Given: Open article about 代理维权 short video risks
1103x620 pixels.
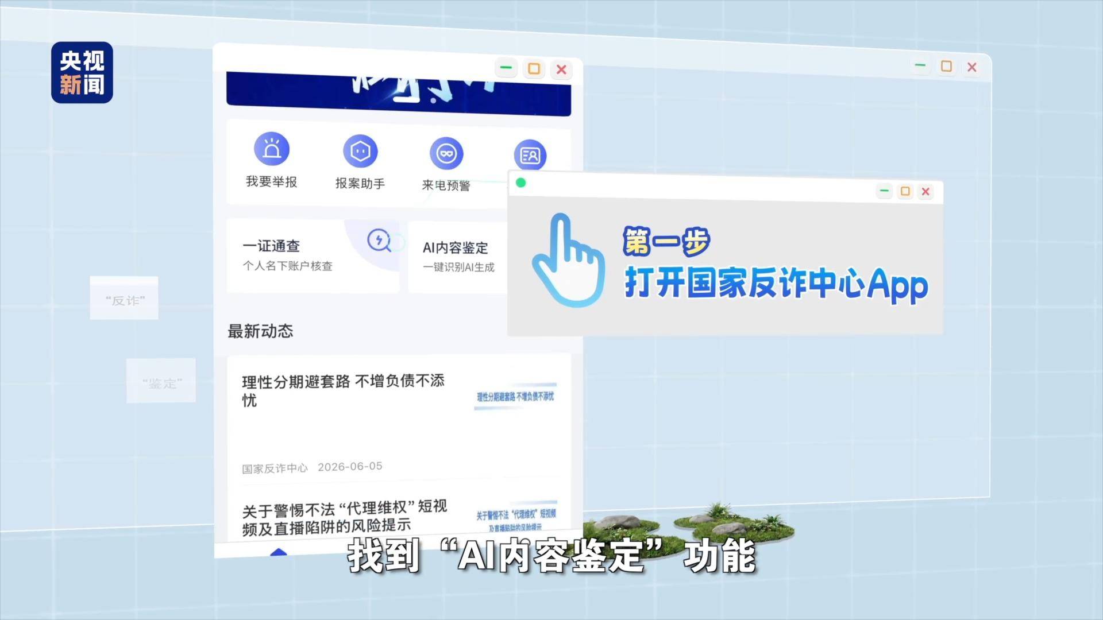Looking at the screenshot, I should pos(344,517).
